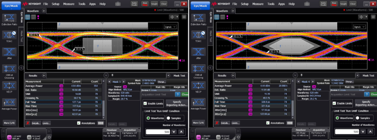
Task: Click results scrollbar in left window
Action: (104, 108)
